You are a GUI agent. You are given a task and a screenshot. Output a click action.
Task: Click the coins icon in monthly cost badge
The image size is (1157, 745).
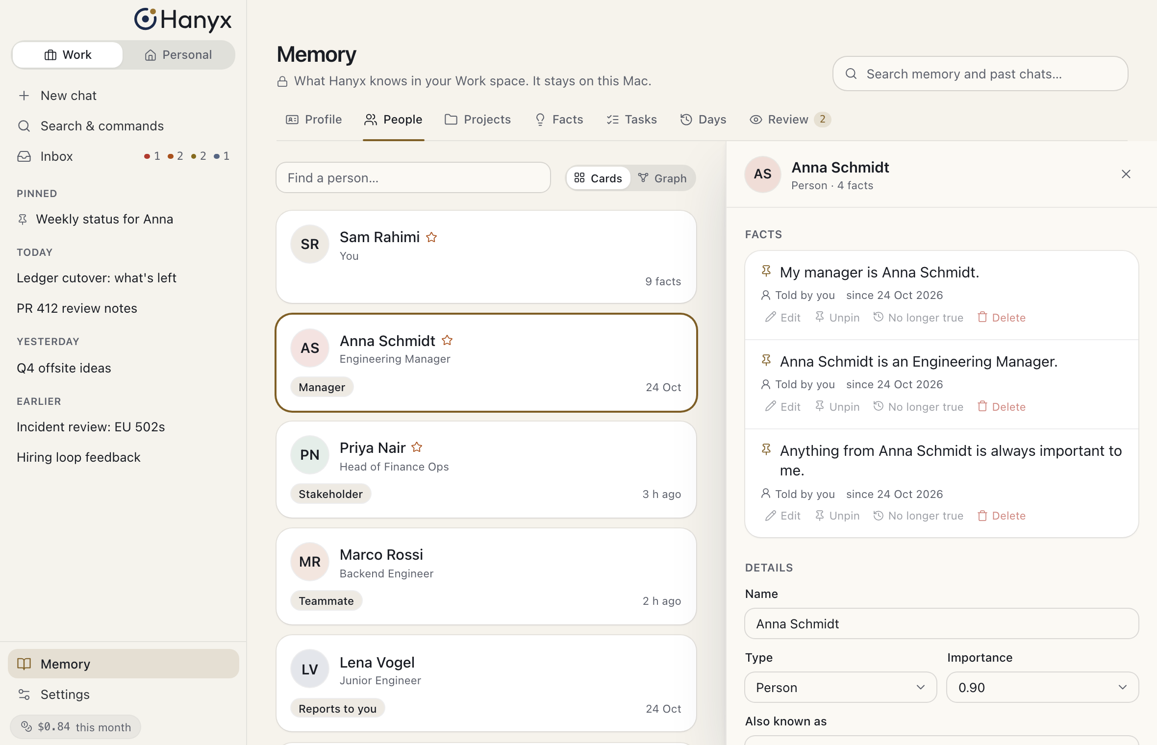pyautogui.click(x=26, y=726)
